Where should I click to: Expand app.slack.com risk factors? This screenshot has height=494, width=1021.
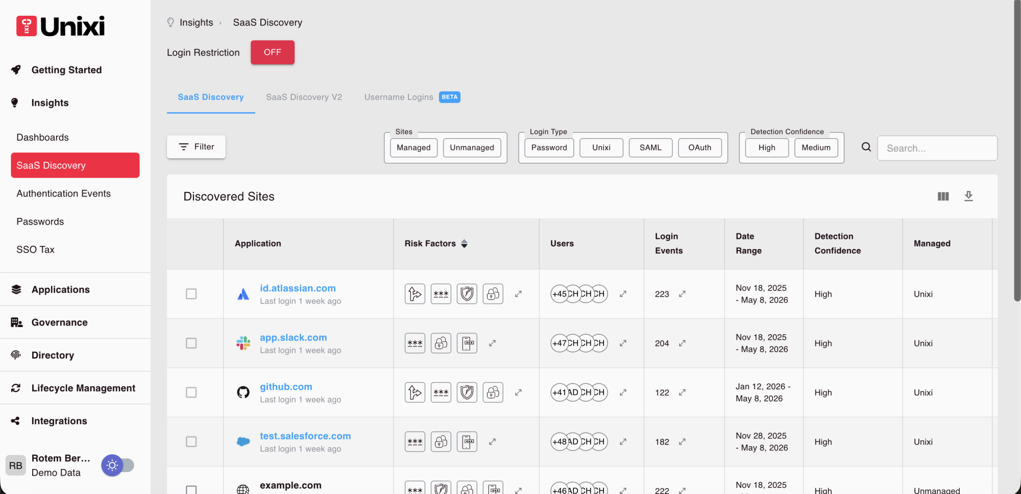tap(492, 343)
